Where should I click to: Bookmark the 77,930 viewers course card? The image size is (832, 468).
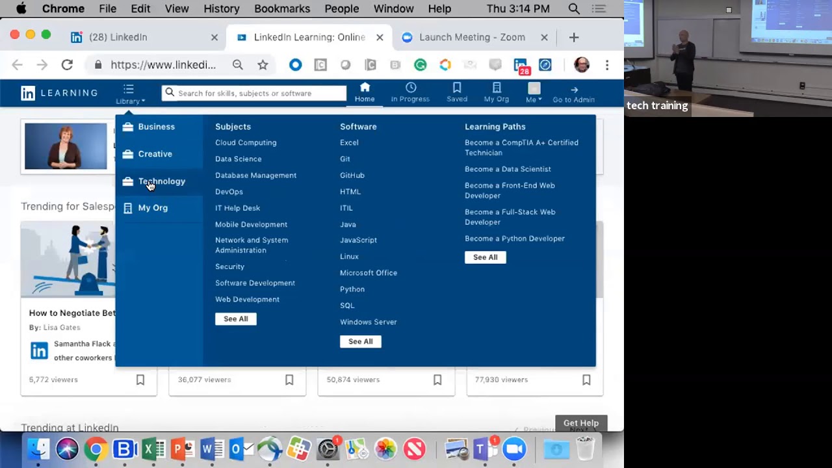point(586,380)
